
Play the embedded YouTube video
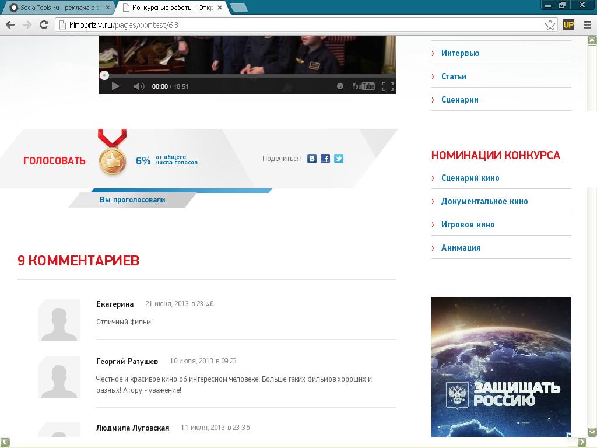pyautogui.click(x=115, y=86)
